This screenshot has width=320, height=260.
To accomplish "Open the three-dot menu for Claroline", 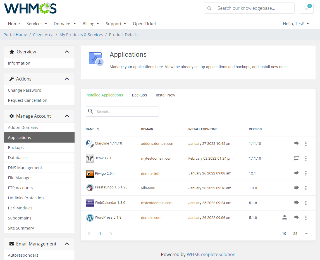I will click(306, 143).
